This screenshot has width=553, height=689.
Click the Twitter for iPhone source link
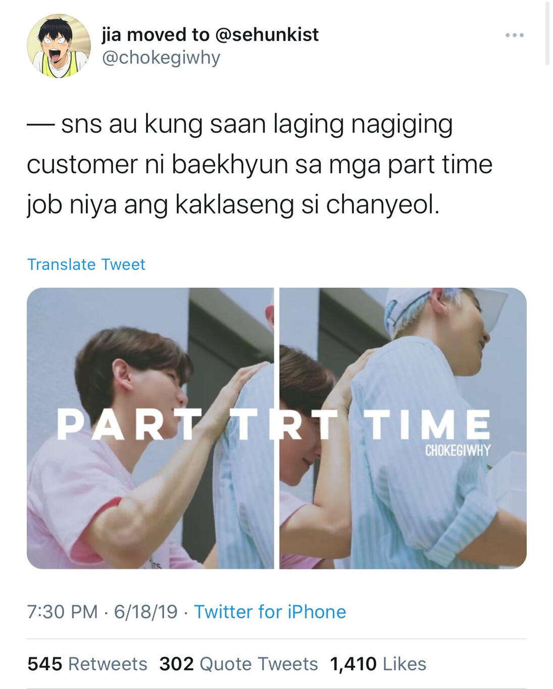(270, 612)
